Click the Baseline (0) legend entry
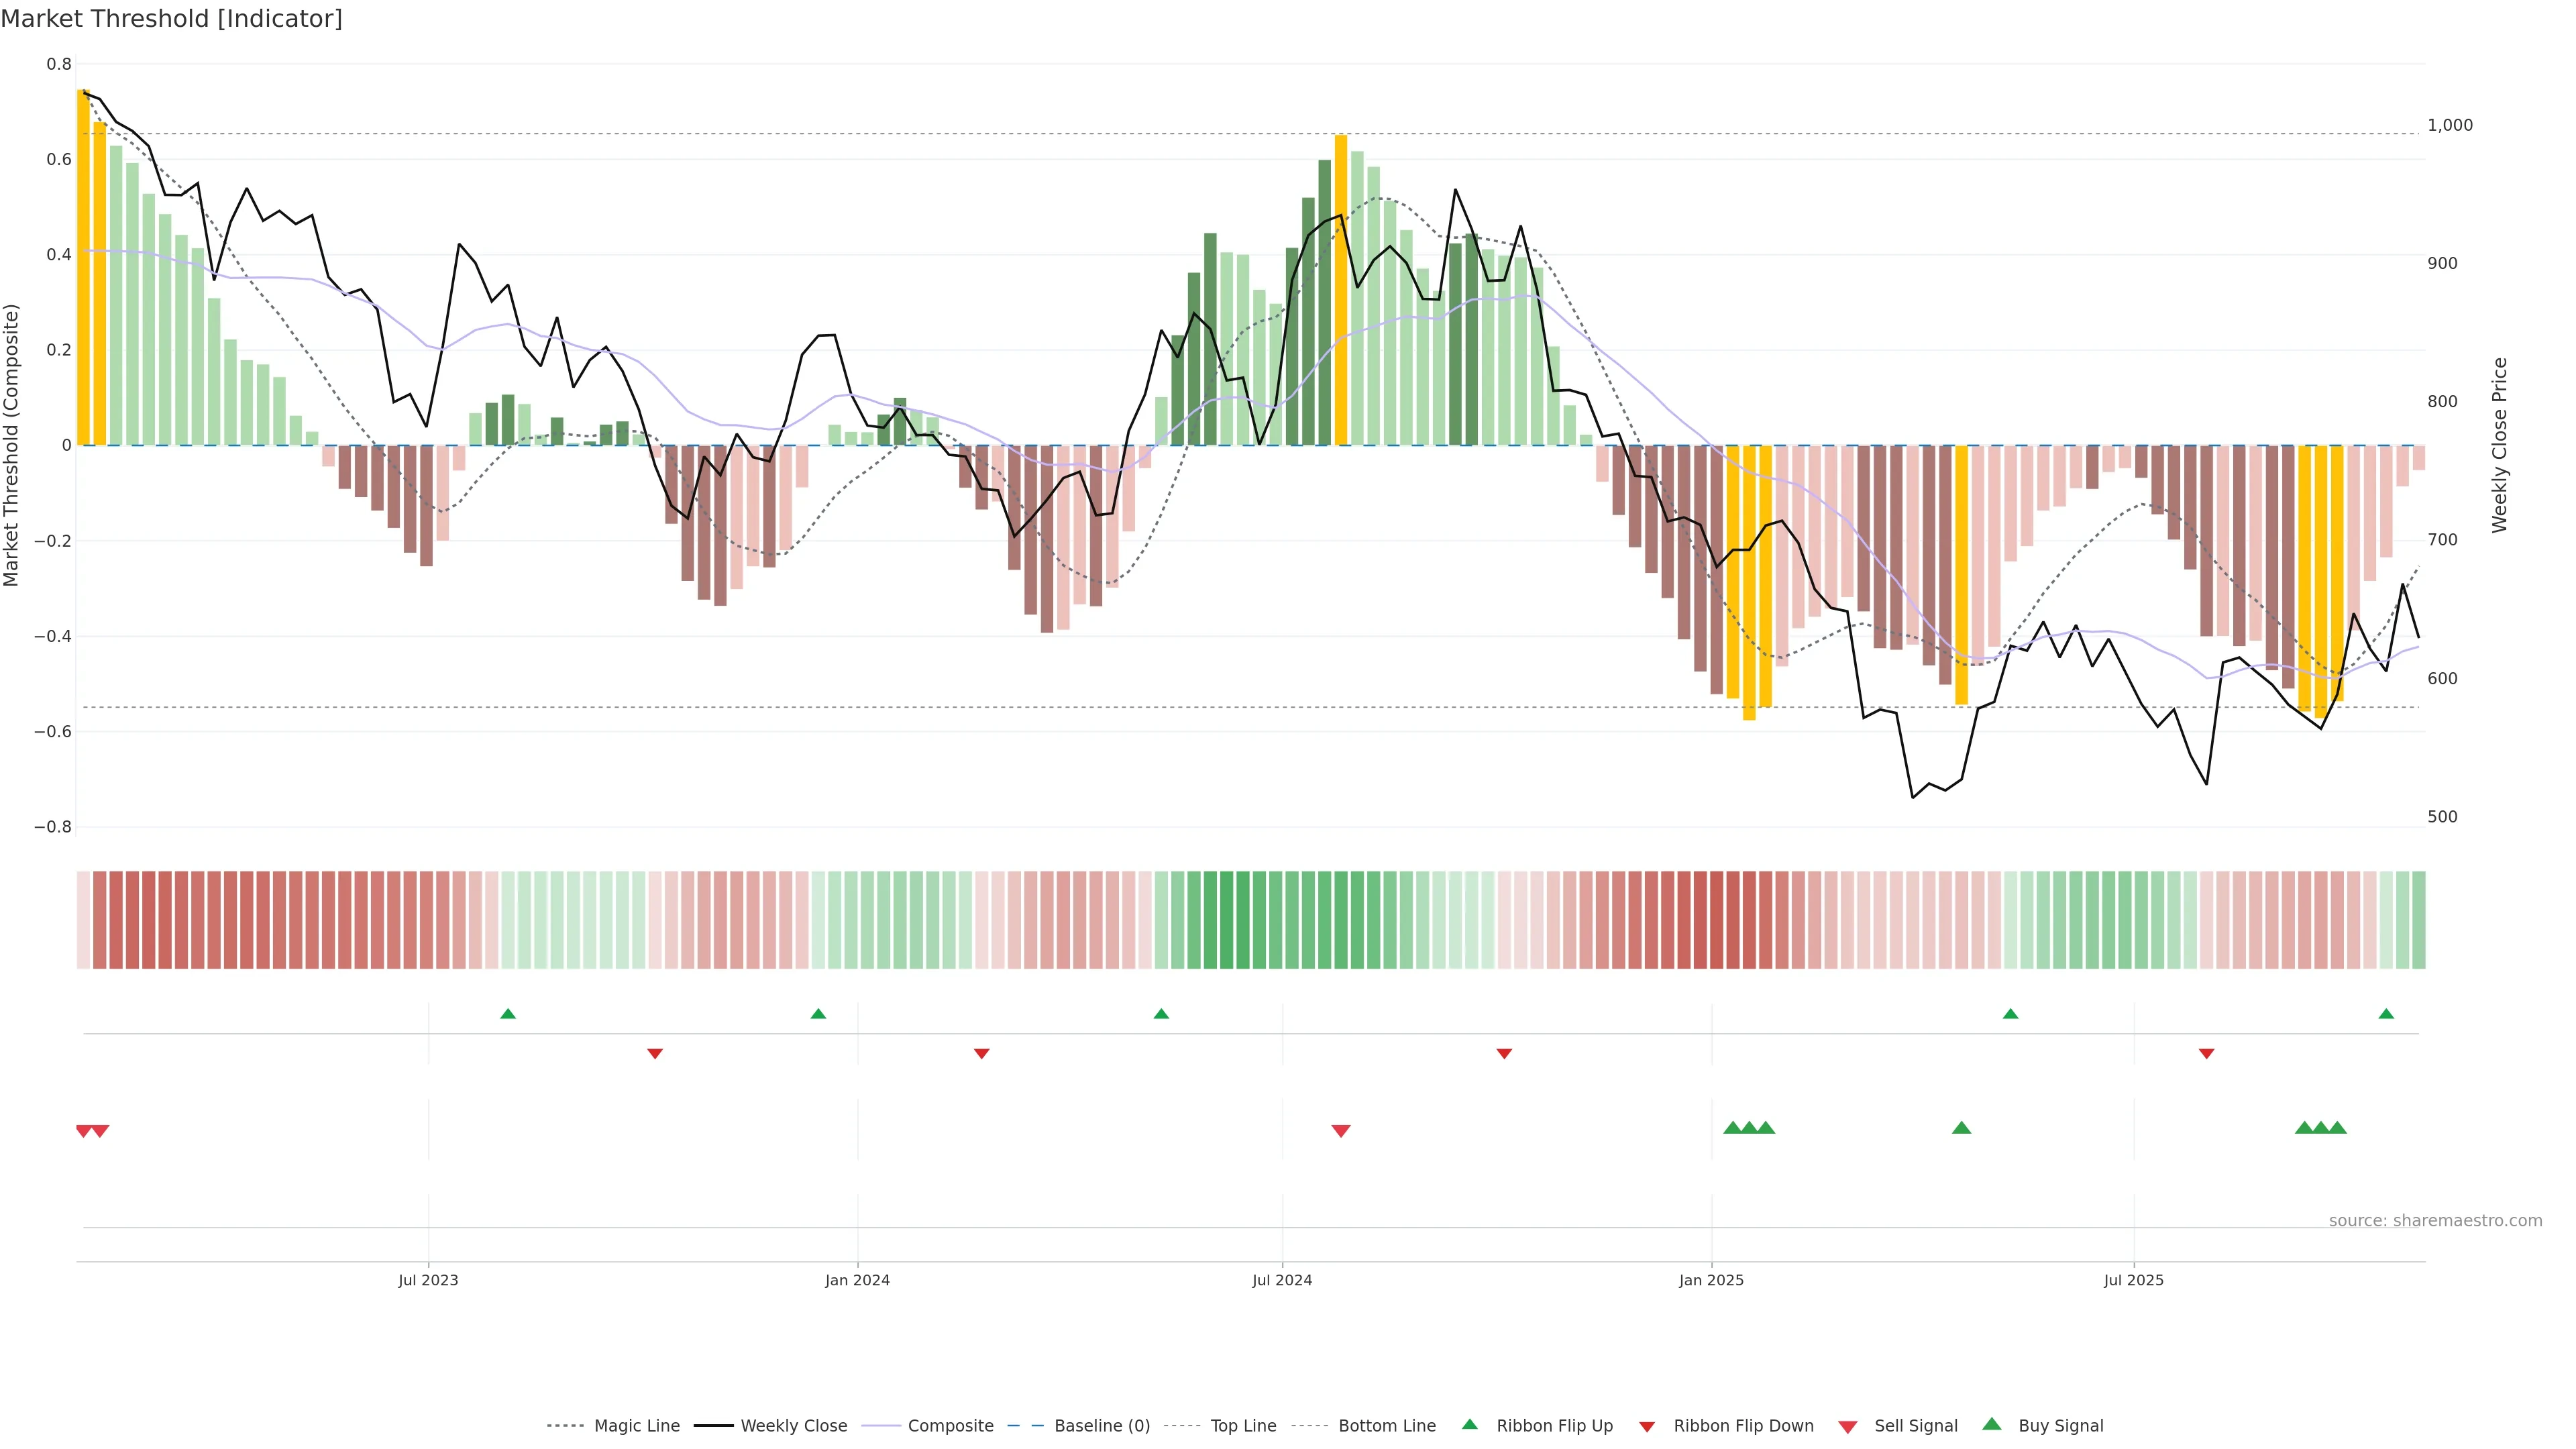Image resolution: width=2576 pixels, height=1449 pixels. click(x=1101, y=1426)
